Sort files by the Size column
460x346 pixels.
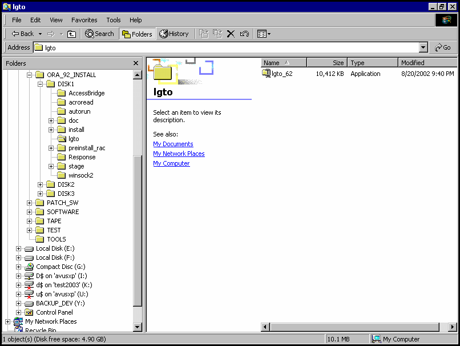click(x=327, y=63)
